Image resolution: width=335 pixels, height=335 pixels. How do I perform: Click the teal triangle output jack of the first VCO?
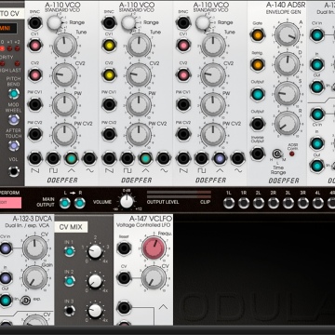click(x=72, y=158)
